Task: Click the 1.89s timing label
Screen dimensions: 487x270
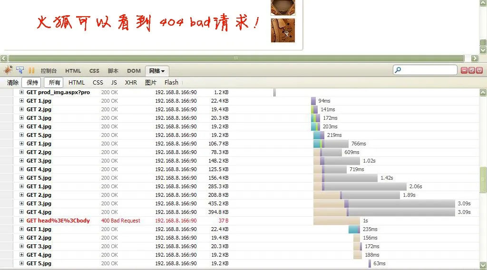Action: click(x=409, y=195)
